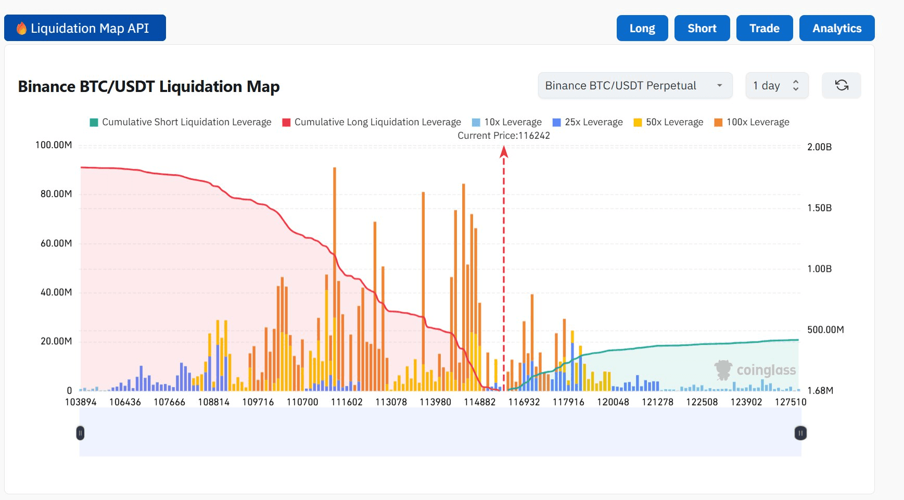
Task: Click the x-axis label 108814
Action: [x=213, y=402]
